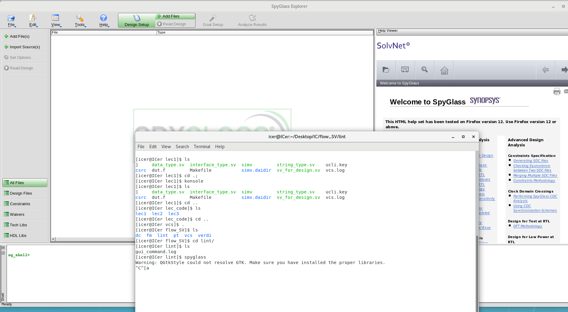This screenshot has width=568, height=312.
Task: Switch to the Goal Setup stage
Action: click(213, 21)
